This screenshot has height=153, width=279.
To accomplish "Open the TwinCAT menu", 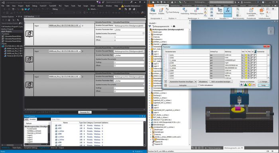I will pos(43,6).
